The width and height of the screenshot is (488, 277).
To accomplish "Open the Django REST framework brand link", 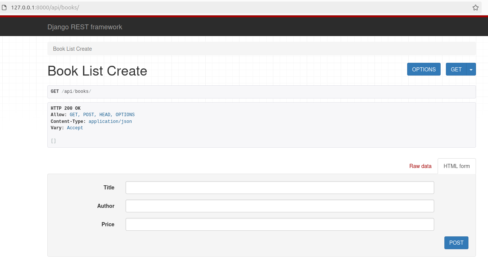I will point(85,27).
